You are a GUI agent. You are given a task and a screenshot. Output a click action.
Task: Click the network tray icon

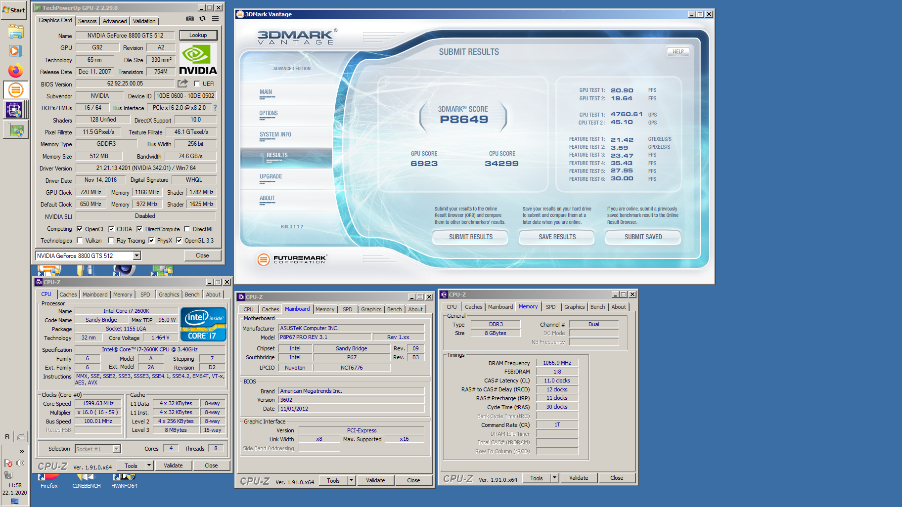8,475
